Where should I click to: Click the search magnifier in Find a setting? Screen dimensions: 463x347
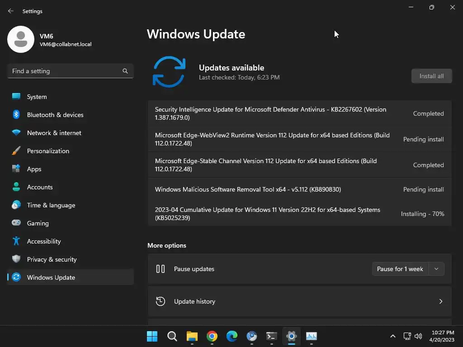(x=125, y=71)
